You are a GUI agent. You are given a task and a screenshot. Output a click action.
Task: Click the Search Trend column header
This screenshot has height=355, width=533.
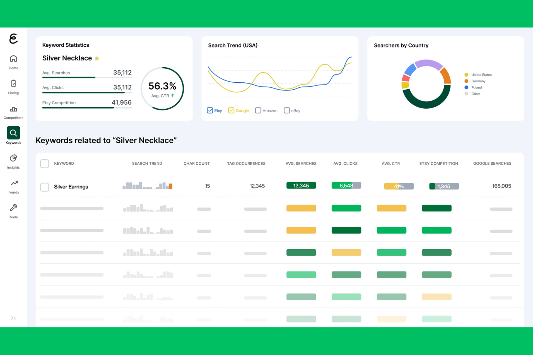pos(147,163)
